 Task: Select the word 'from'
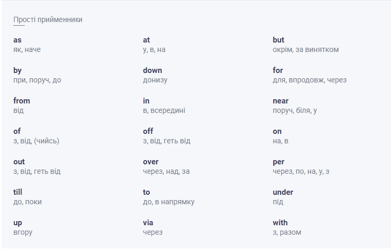pos(22,101)
